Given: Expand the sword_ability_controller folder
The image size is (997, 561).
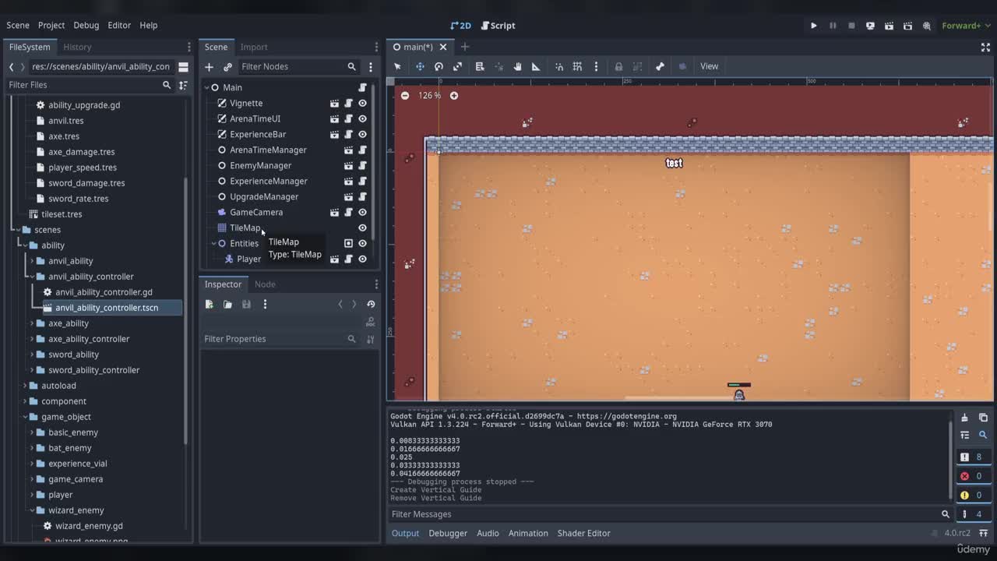Looking at the screenshot, I should point(32,370).
